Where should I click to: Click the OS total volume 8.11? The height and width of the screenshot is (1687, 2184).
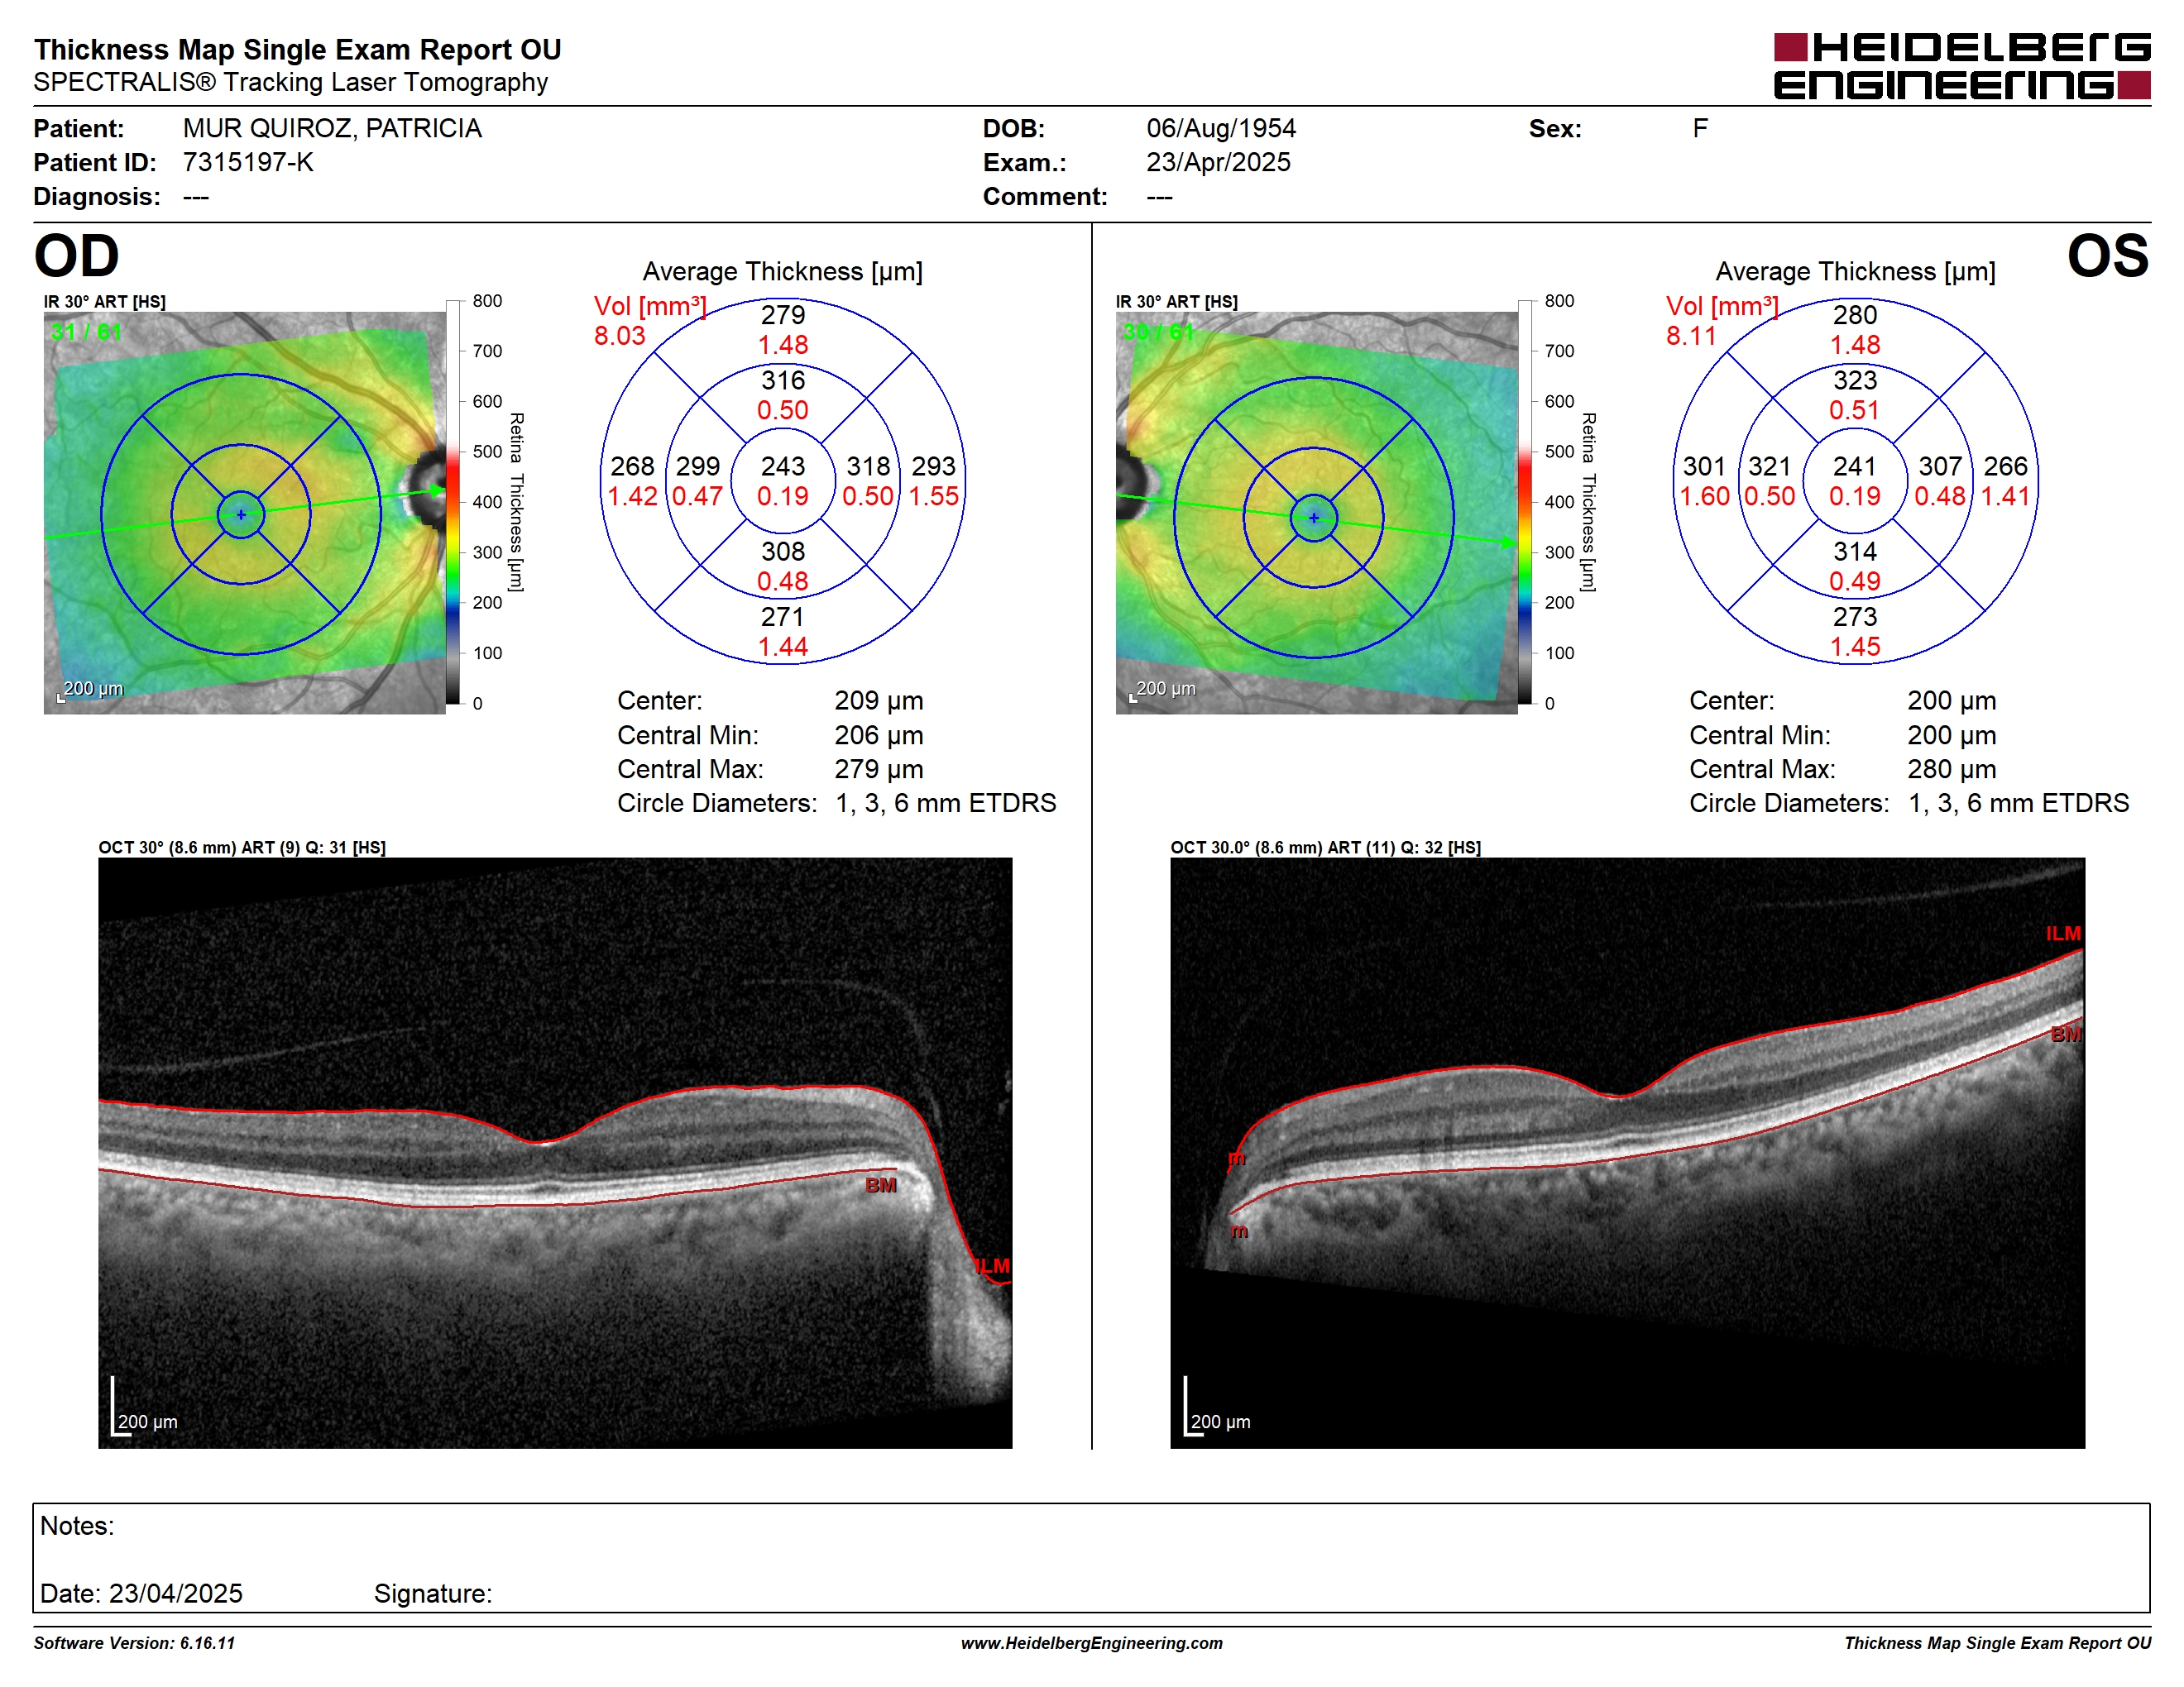tap(1691, 336)
